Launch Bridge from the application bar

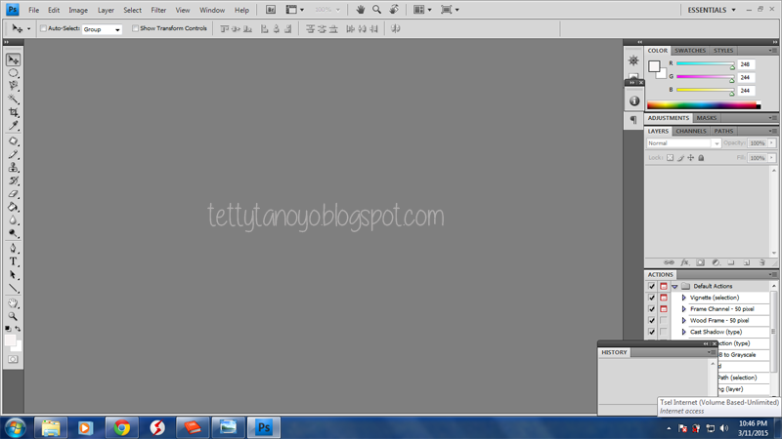tap(271, 10)
